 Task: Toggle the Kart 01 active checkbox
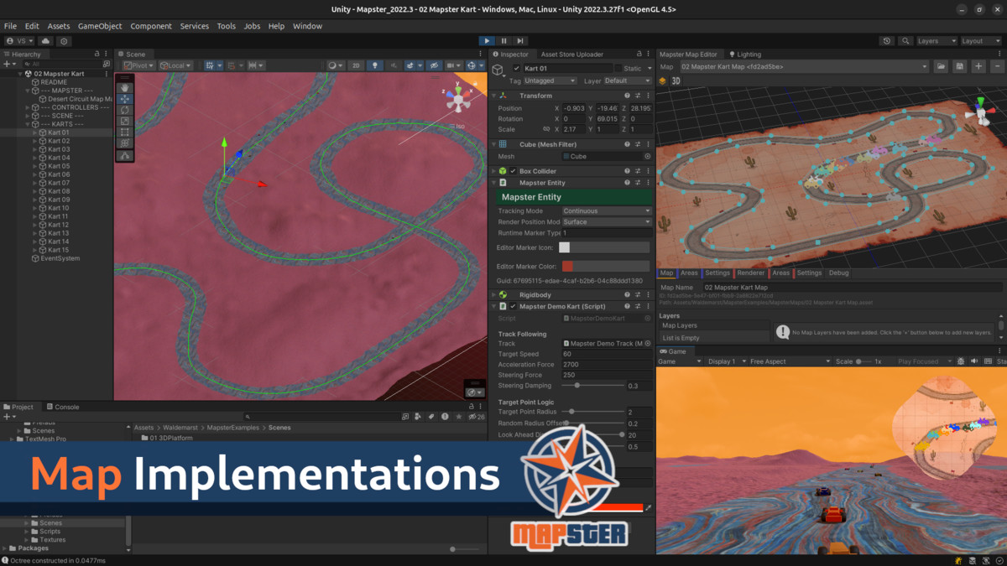[x=517, y=68]
